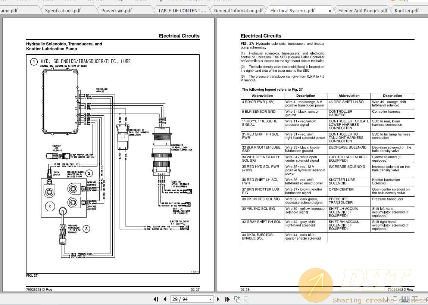The height and width of the screenshot is (305, 428).
Task: Click the 'INCREASE SOLENOID' abbreviation cell
Action: click(349, 170)
